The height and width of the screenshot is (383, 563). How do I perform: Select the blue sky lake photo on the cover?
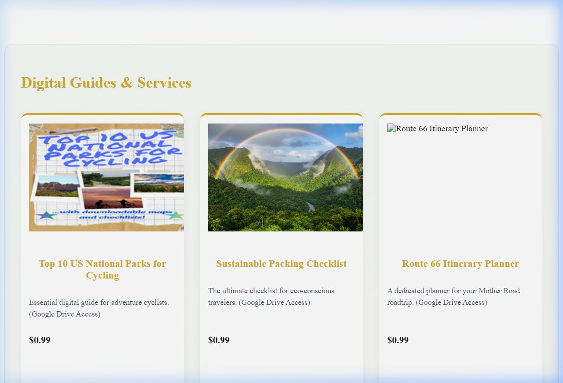point(159,183)
